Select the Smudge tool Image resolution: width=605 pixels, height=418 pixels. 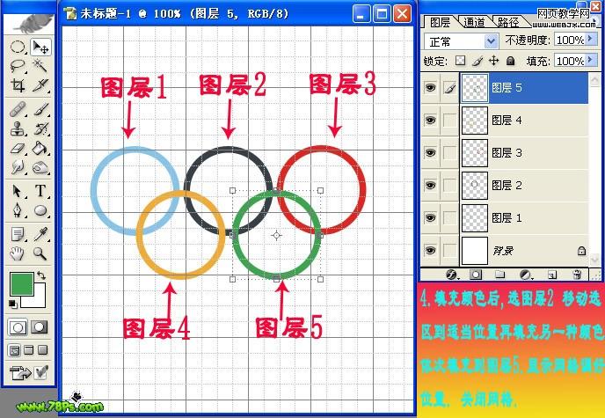18,167
